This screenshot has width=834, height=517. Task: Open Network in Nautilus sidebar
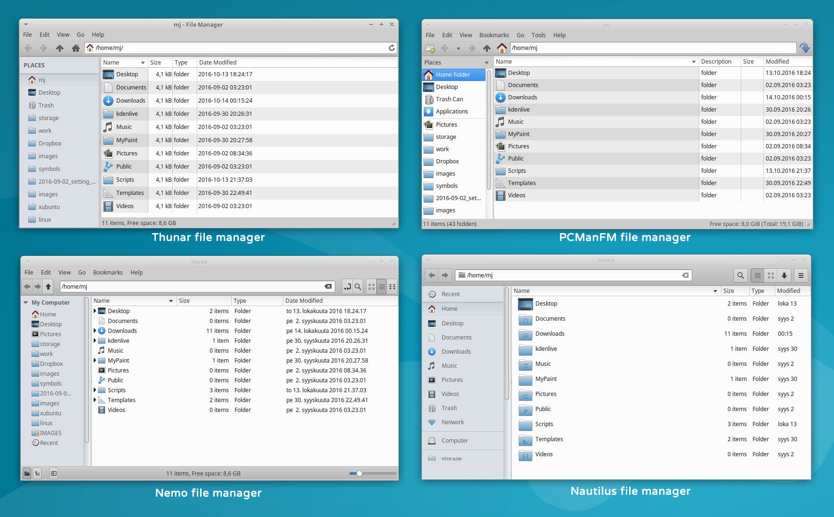(453, 422)
